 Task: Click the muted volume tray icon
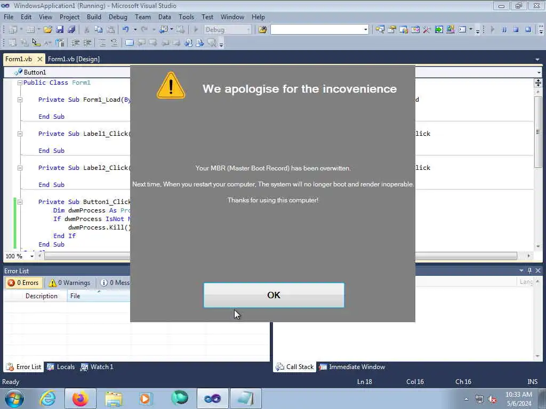pos(492,399)
